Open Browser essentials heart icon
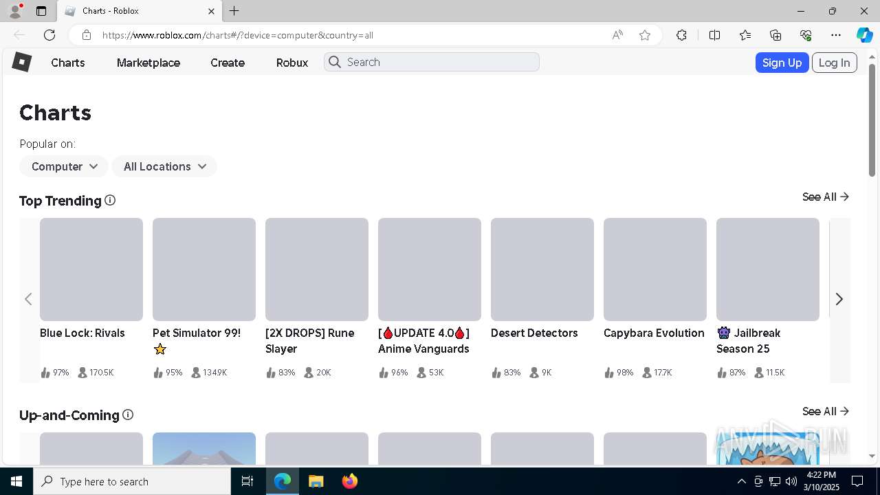This screenshot has width=880, height=495. pyautogui.click(x=806, y=35)
